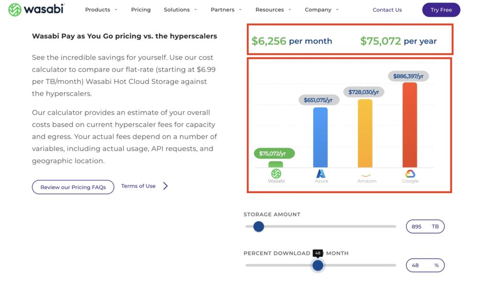Click the Percent Download slider handle
The height and width of the screenshot is (283, 490).
[318, 265]
